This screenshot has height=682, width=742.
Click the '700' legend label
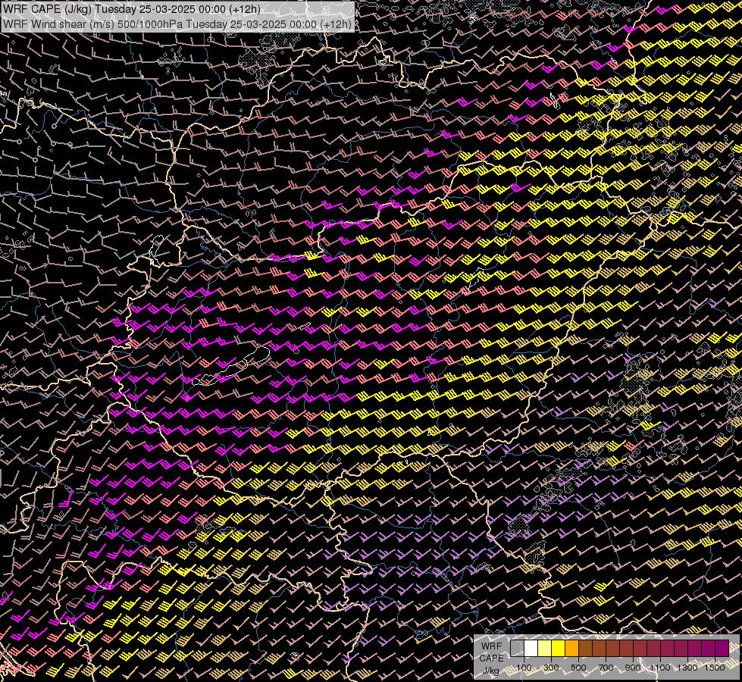pos(606,668)
